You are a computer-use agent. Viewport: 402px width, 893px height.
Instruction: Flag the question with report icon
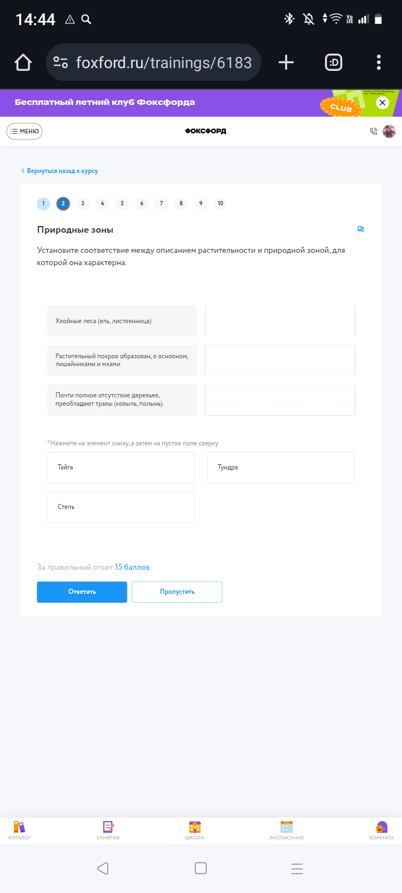(x=361, y=229)
